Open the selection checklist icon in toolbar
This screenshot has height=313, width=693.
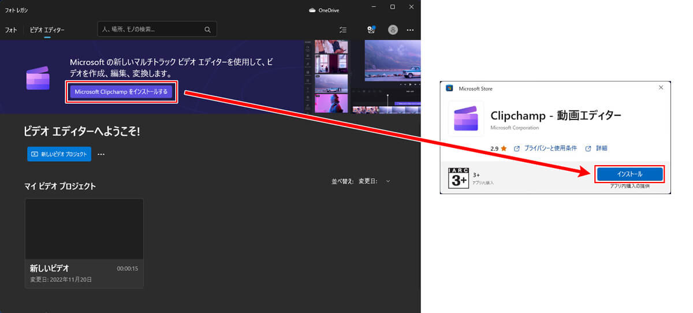coord(343,29)
